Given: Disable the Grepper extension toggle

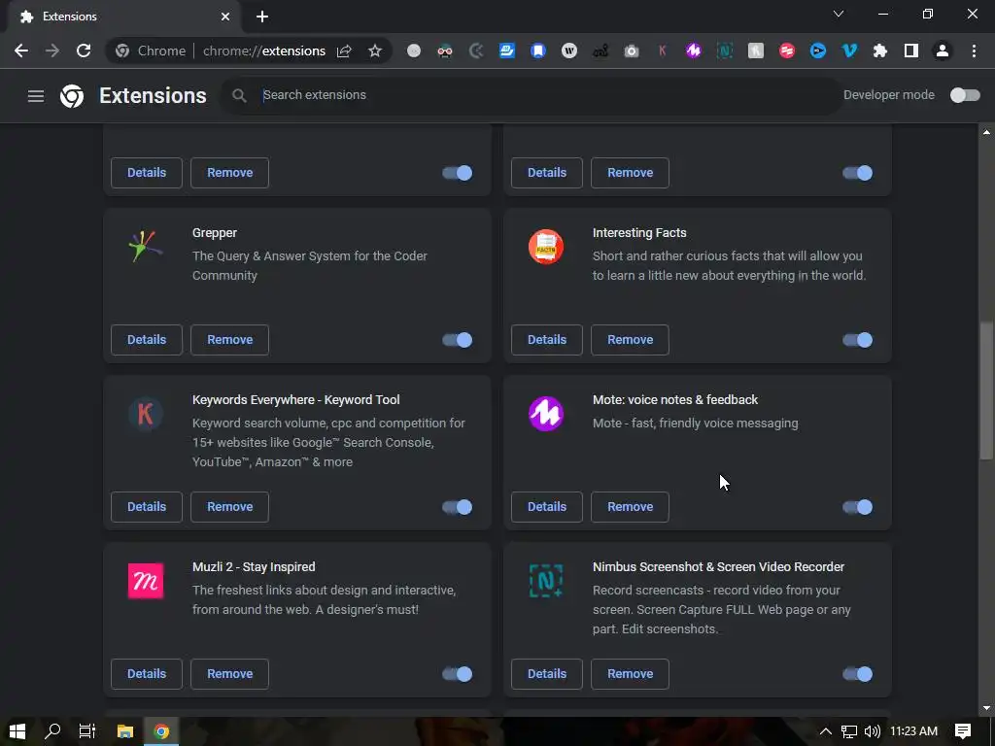Looking at the screenshot, I should [x=458, y=340].
